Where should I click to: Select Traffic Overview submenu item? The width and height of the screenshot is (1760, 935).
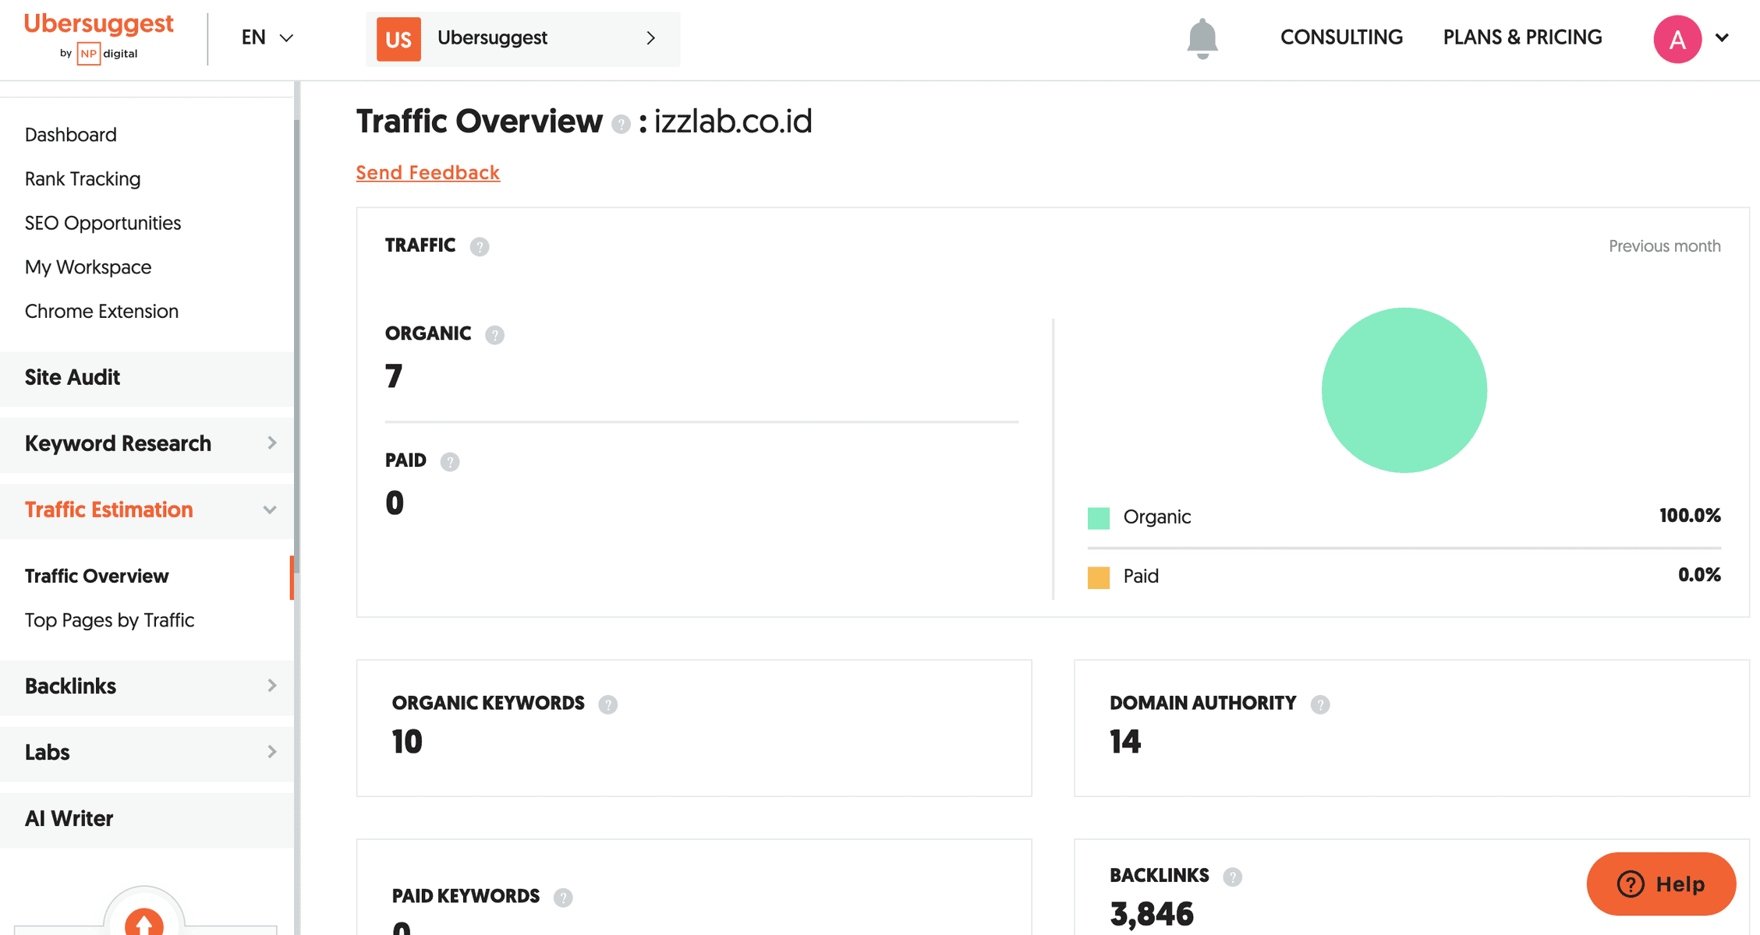point(97,577)
